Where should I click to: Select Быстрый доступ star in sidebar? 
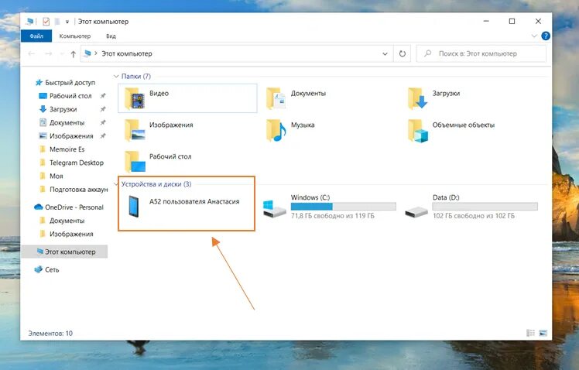point(39,82)
